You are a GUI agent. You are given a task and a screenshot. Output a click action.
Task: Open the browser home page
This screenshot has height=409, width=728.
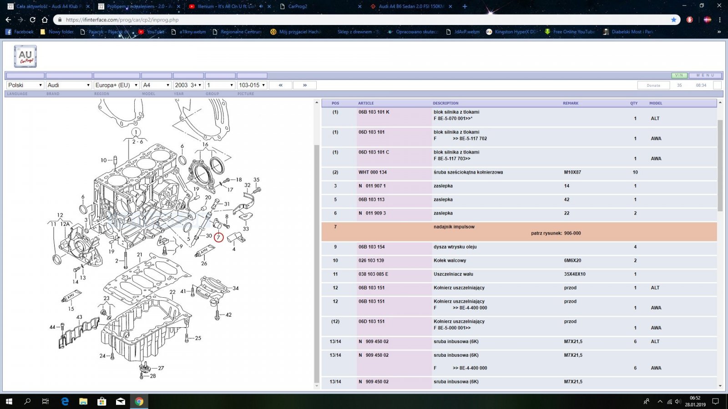click(x=45, y=20)
